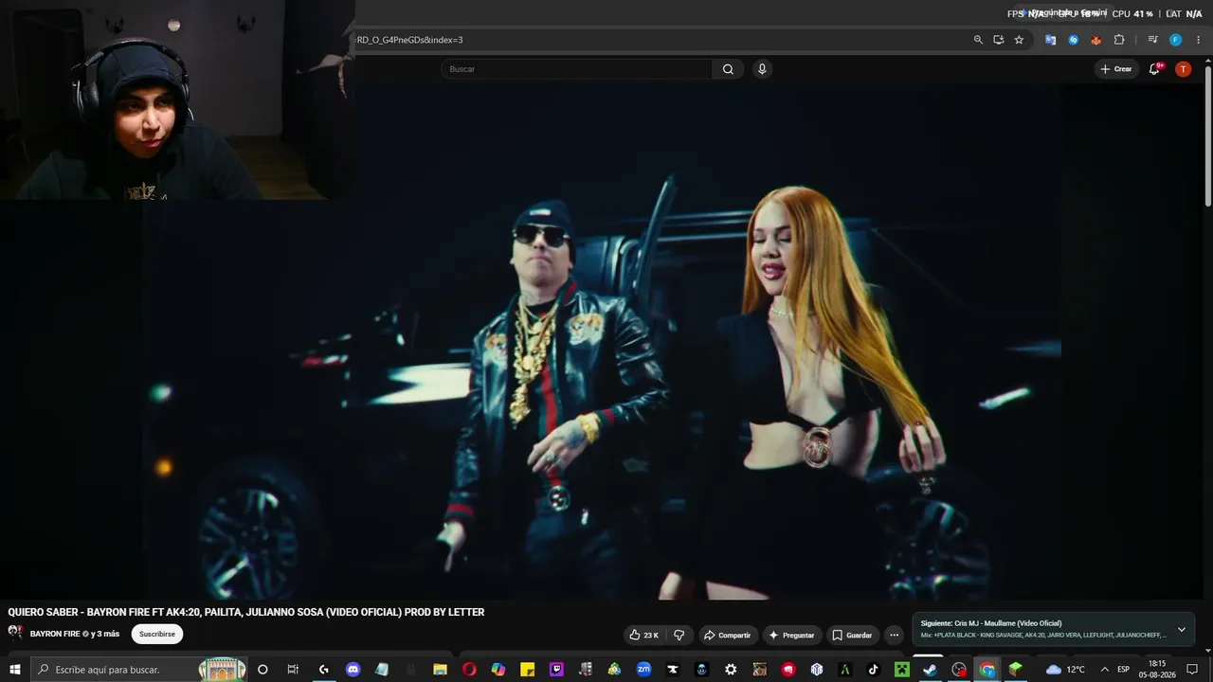Click the Crear button
The width and height of the screenshot is (1213, 682).
click(1116, 69)
